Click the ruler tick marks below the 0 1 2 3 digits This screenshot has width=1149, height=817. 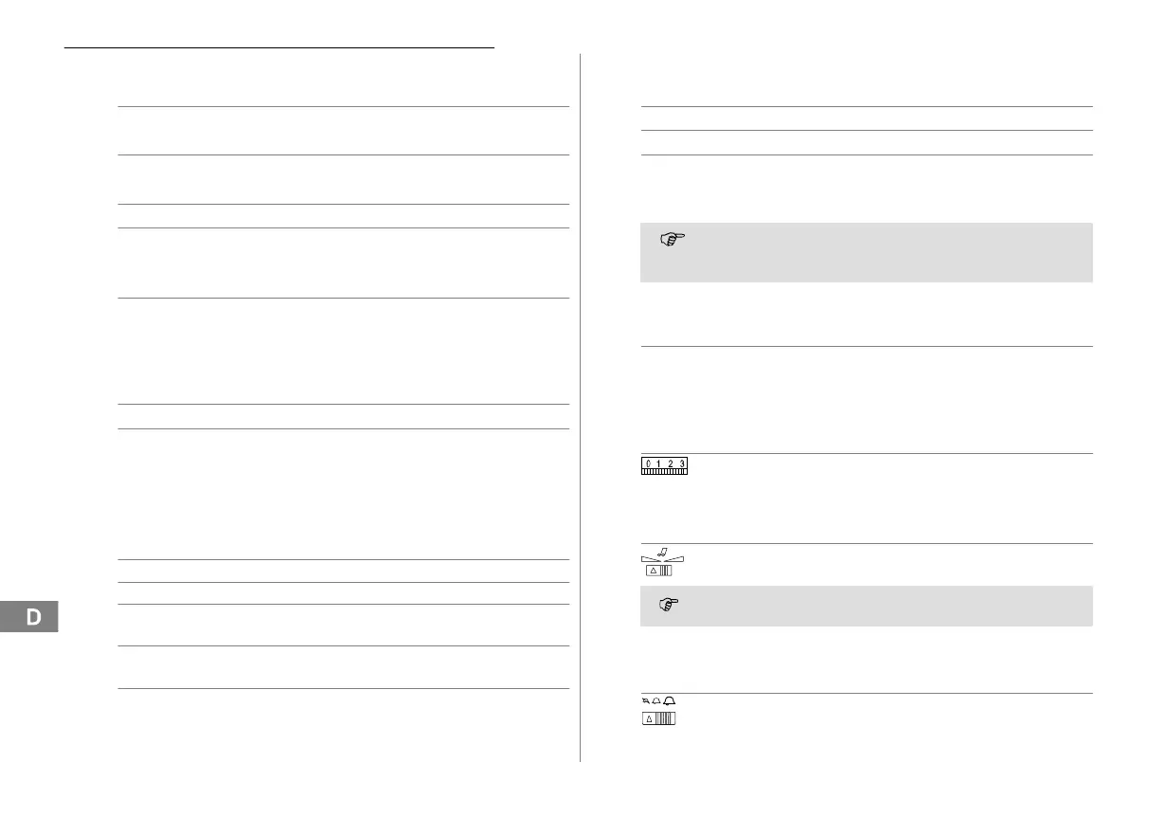tap(664, 471)
